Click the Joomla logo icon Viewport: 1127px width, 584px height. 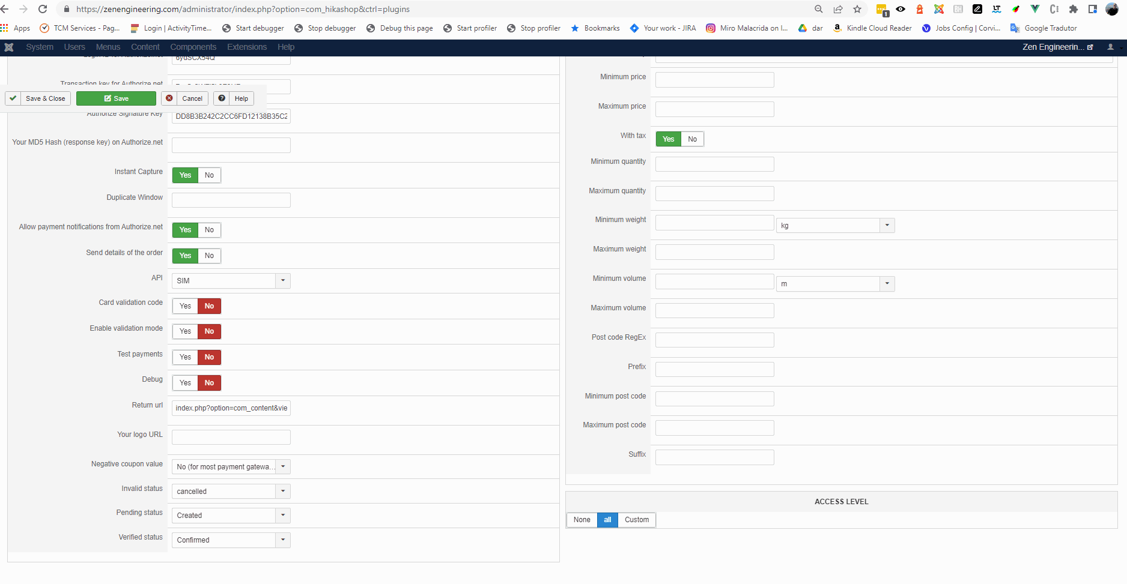pyautogui.click(x=9, y=47)
